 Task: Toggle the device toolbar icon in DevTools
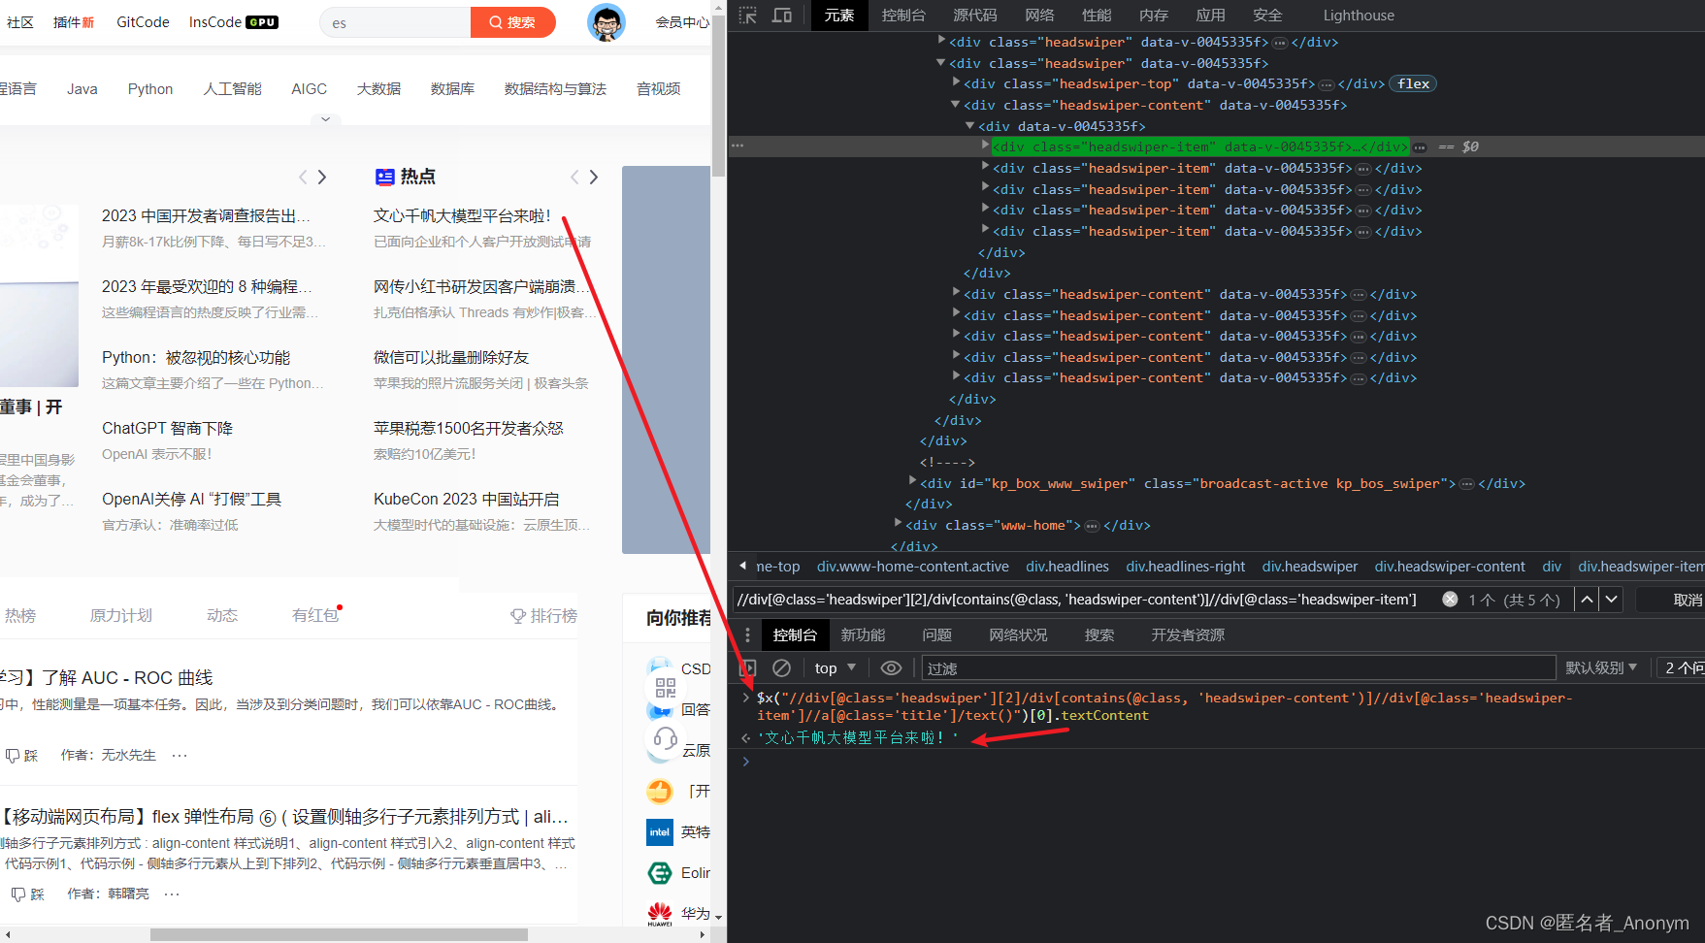782,16
